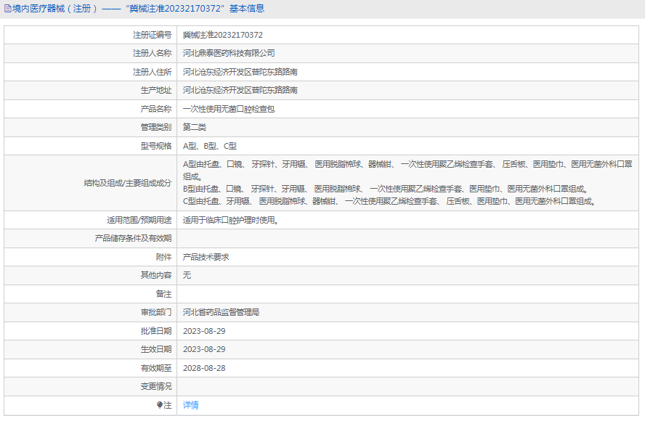This screenshot has width=645, height=421.
Task: Click the 附件 label
Action: click(x=163, y=257)
